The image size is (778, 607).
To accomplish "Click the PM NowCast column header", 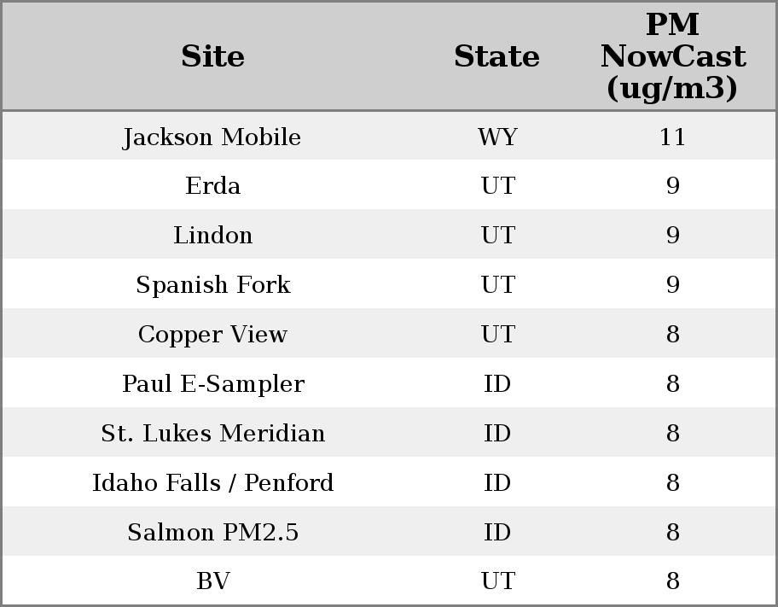I will pyautogui.click(x=672, y=56).
